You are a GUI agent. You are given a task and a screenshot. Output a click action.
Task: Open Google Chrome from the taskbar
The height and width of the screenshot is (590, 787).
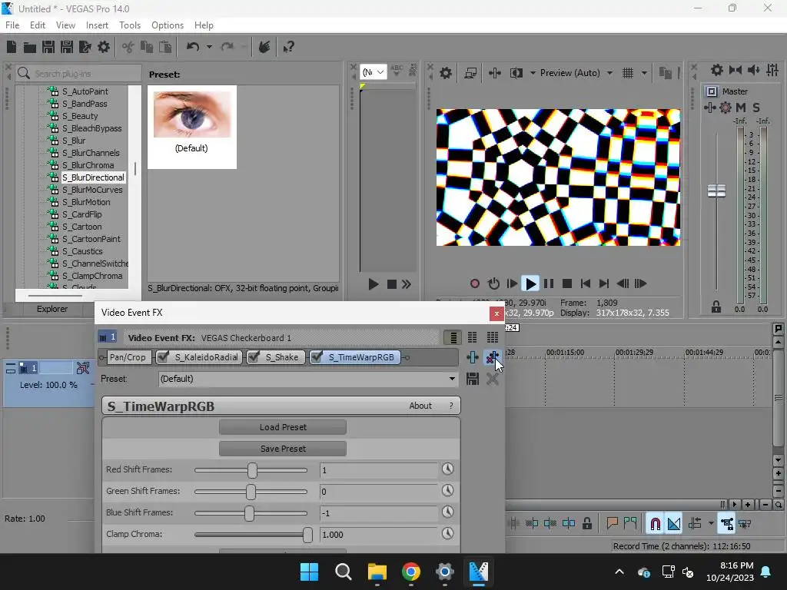[x=410, y=572]
